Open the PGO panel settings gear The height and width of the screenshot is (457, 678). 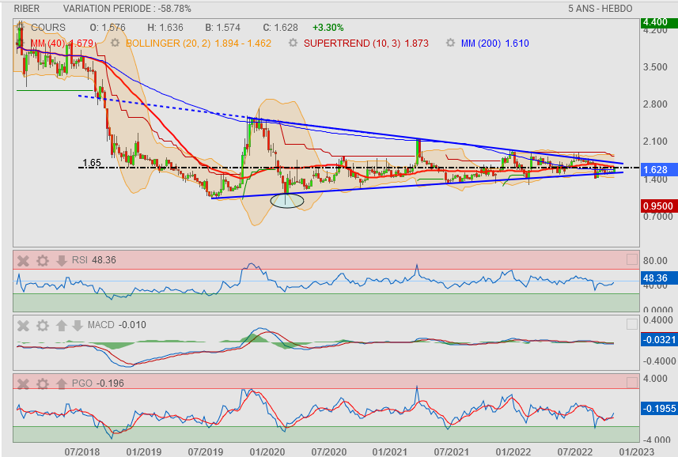(x=43, y=383)
